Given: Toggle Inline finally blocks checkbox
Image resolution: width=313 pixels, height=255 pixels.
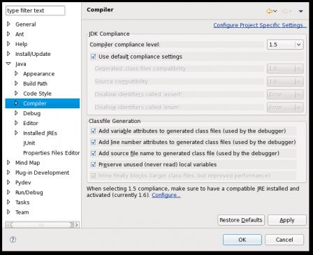Looking at the screenshot, I should point(94,175).
